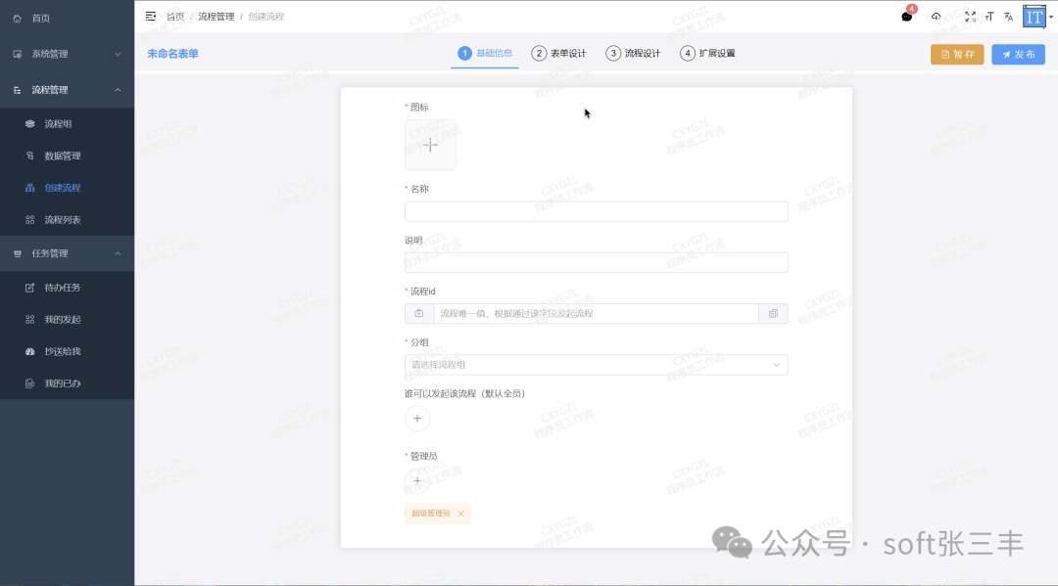1058x586 pixels.
Task: Click the fullscreen expand icon
Action: coord(971,17)
